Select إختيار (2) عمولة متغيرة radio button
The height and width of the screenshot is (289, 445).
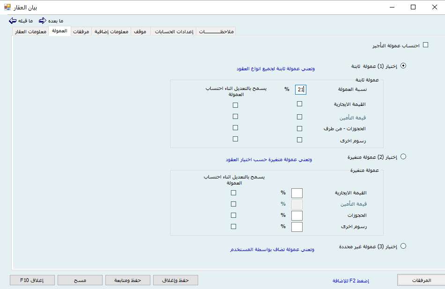point(403,157)
